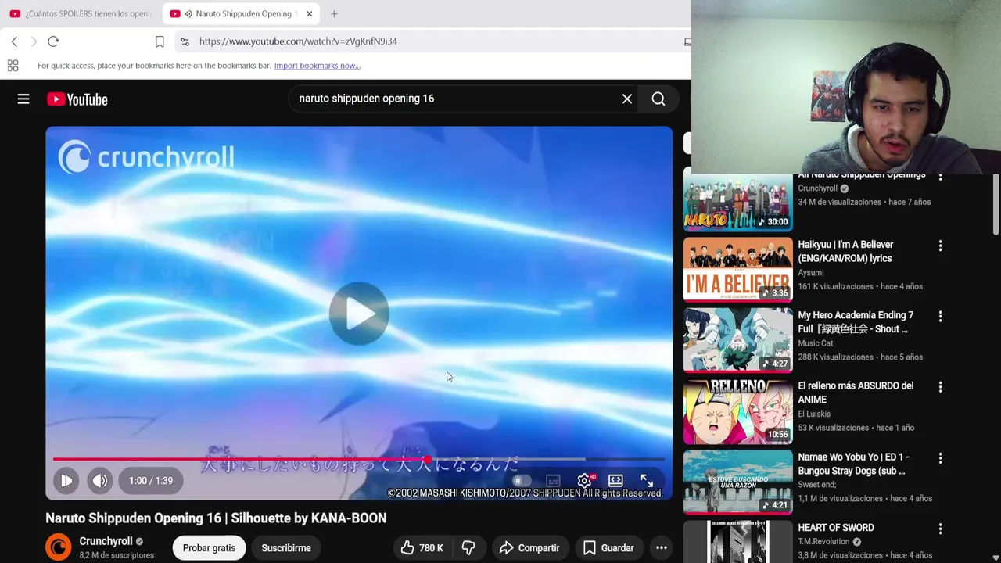
Task: Click the Haikyuu I'm A Believer title text
Action: (x=845, y=251)
